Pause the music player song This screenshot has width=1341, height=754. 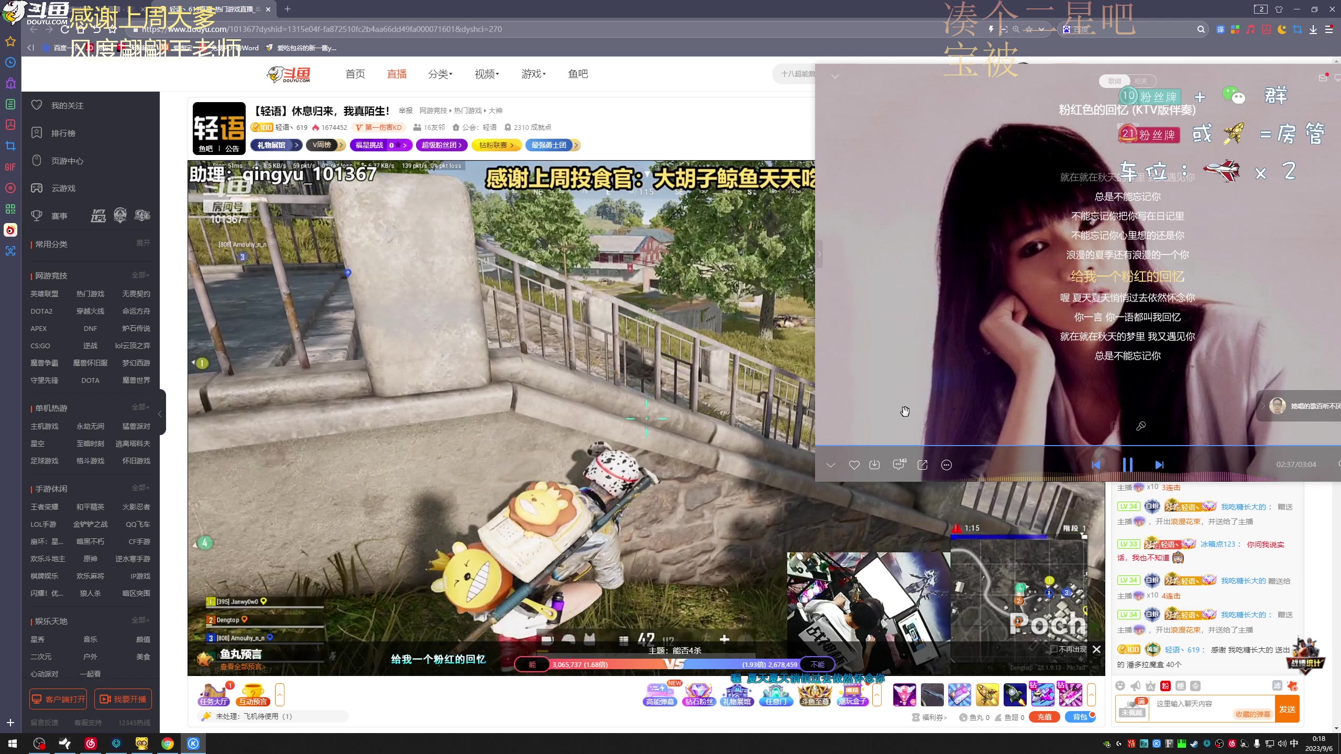pyautogui.click(x=1127, y=465)
